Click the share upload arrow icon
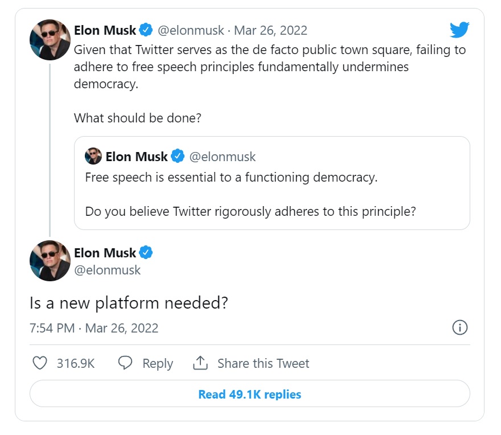 200,363
